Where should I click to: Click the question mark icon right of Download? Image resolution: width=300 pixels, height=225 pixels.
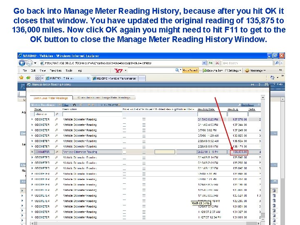[259, 105]
